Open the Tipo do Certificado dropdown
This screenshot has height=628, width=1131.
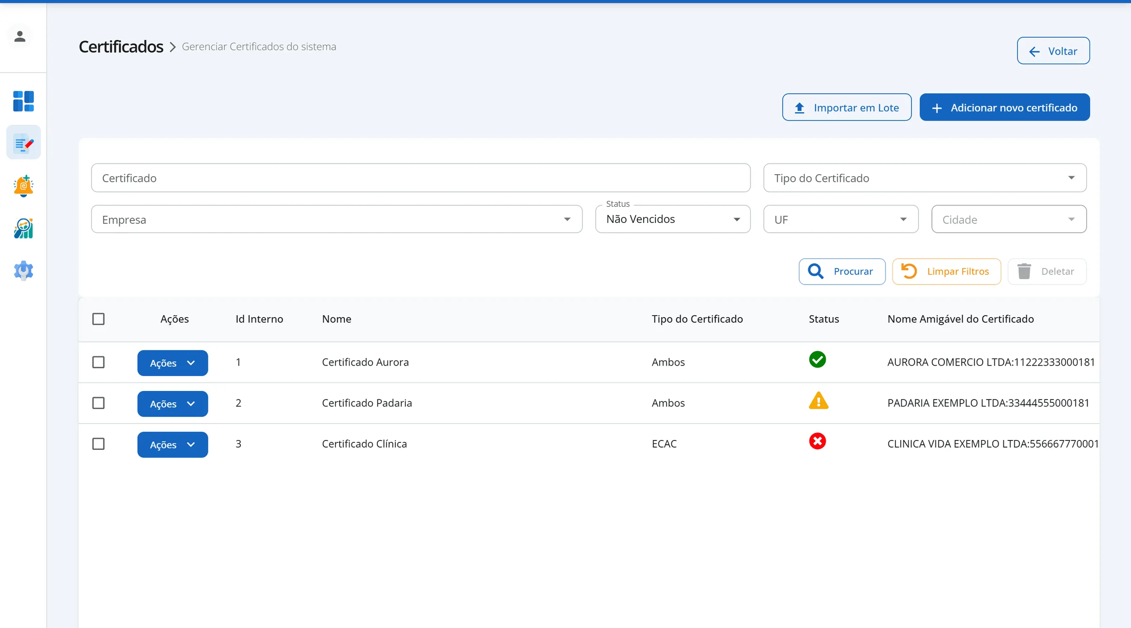point(925,178)
